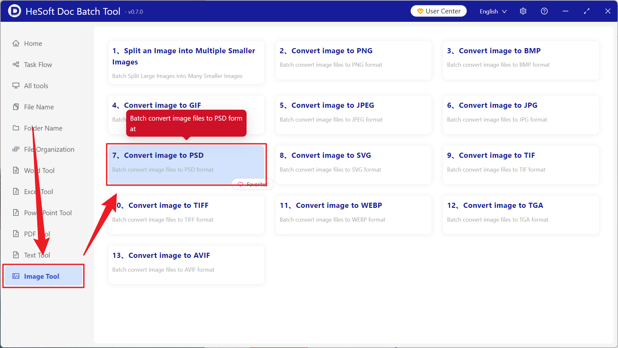Open the Home menu item
Viewport: 618px width, 348px height.
click(43, 43)
